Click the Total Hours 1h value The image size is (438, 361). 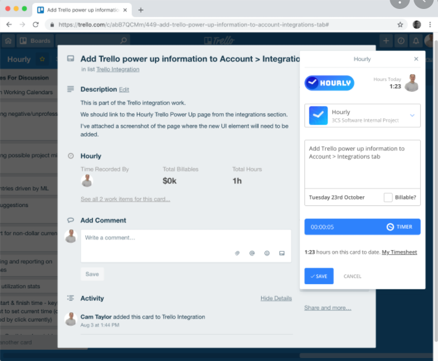(x=237, y=181)
